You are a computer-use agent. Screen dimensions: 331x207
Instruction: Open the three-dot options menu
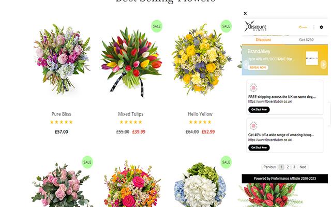(x=314, y=27)
